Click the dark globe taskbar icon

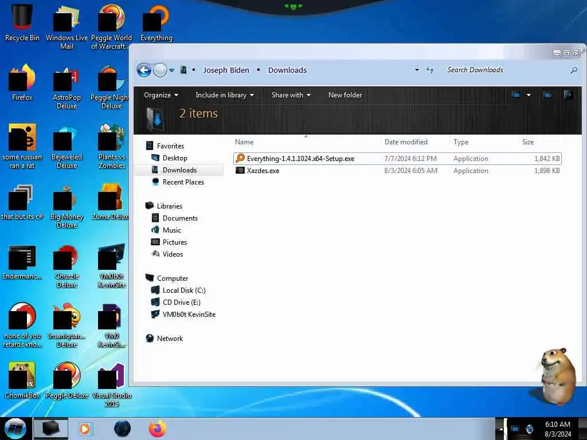[123, 429]
